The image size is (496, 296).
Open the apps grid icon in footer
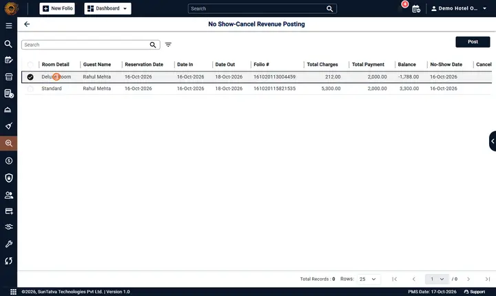point(13,292)
